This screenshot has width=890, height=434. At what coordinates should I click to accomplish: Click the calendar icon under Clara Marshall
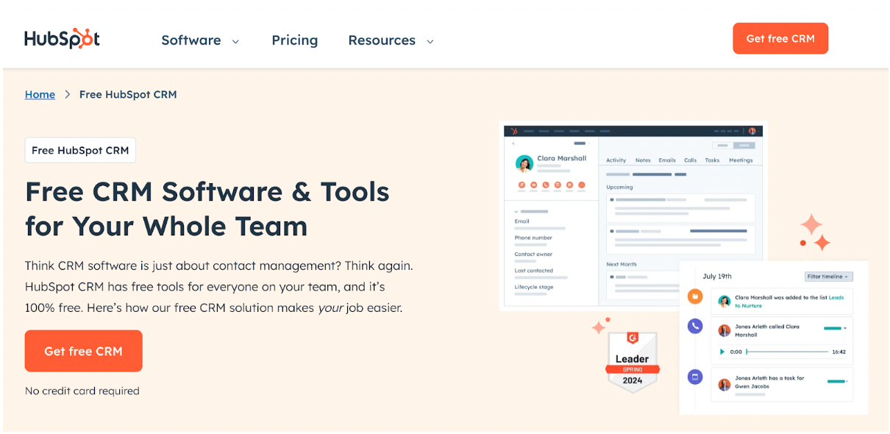coord(569,185)
